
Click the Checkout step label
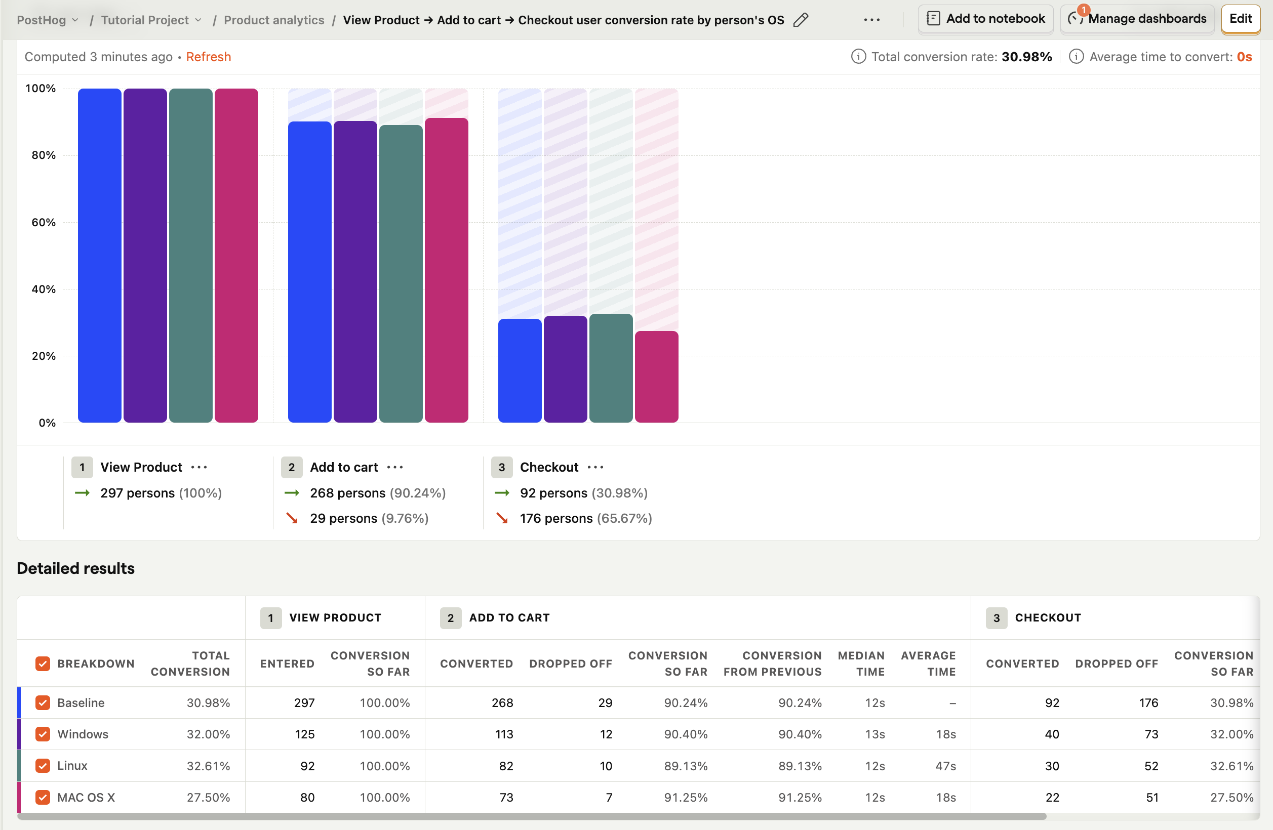click(548, 467)
